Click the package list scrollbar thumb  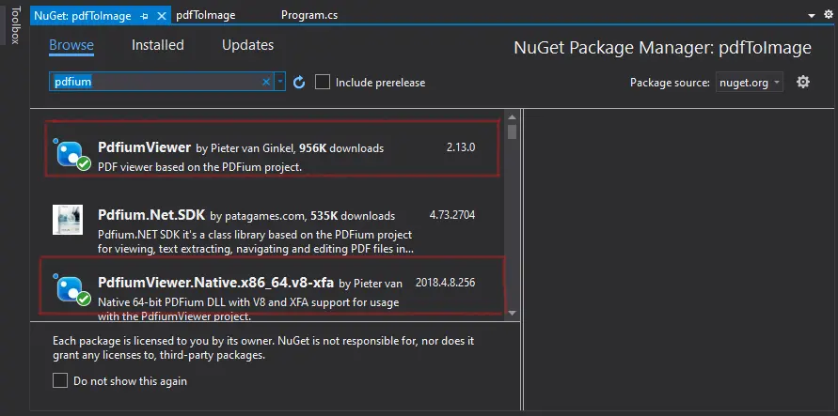click(512, 131)
